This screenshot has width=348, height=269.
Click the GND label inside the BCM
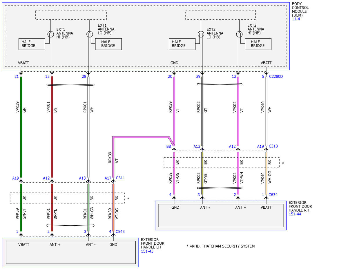pos(174,63)
